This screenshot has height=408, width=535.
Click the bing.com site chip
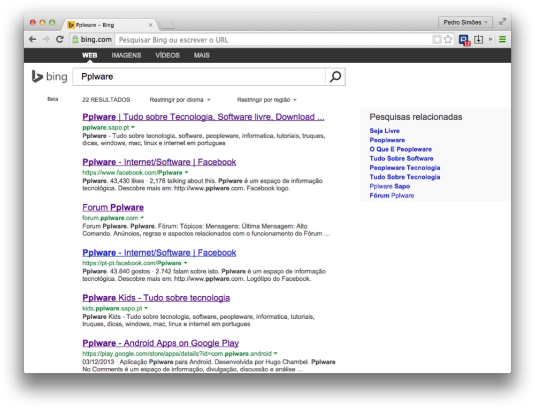(92, 40)
